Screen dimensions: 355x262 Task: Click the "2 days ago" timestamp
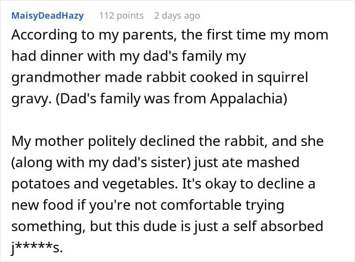(x=177, y=16)
